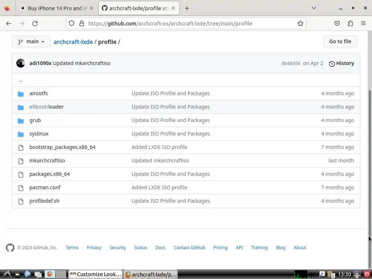Reload the current GitHub page

tap(35, 23)
